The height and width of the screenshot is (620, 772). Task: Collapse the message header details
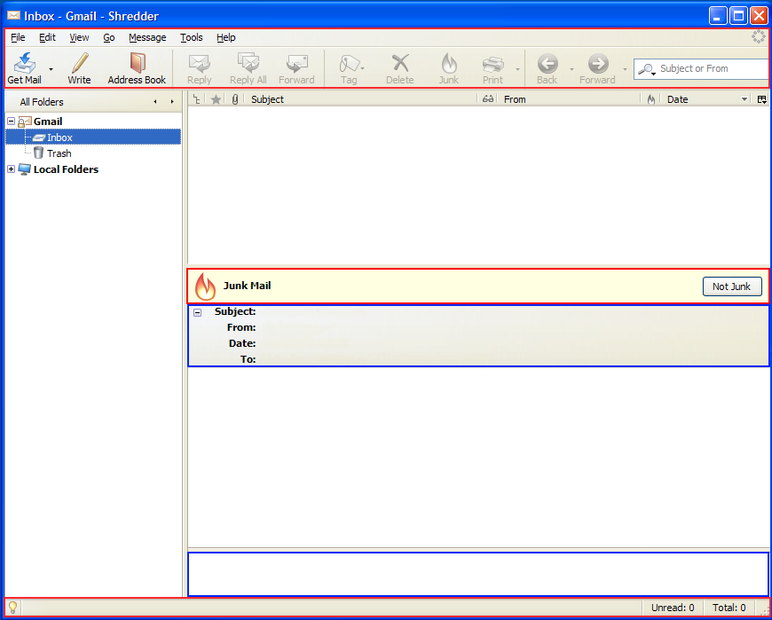coord(197,312)
